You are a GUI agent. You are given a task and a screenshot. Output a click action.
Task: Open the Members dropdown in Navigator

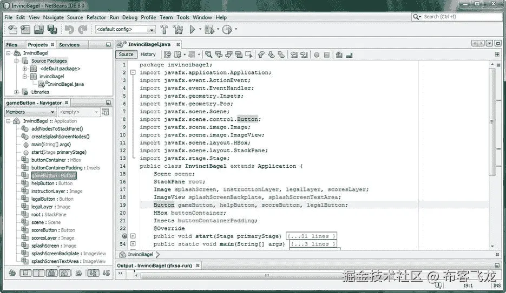[x=30, y=112]
